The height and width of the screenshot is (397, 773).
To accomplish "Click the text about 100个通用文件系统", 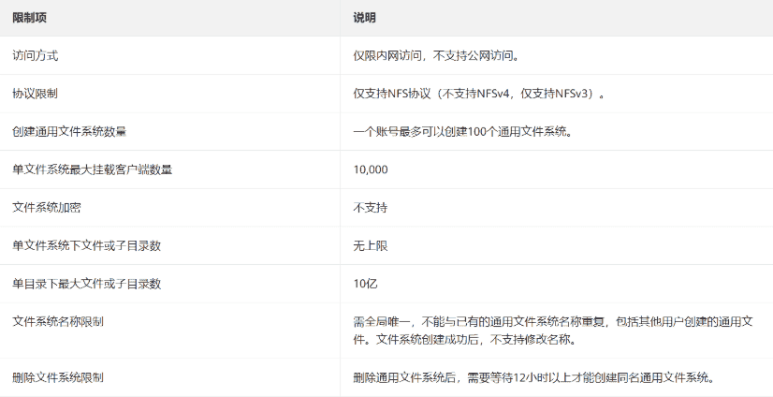I will click(462, 131).
